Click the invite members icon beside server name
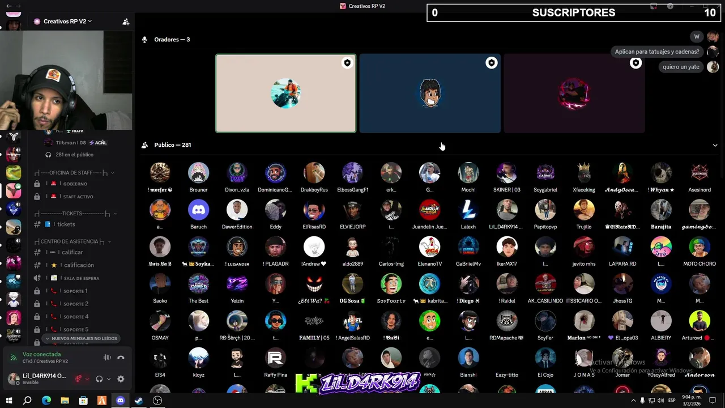This screenshot has width=725, height=408. coord(126,22)
